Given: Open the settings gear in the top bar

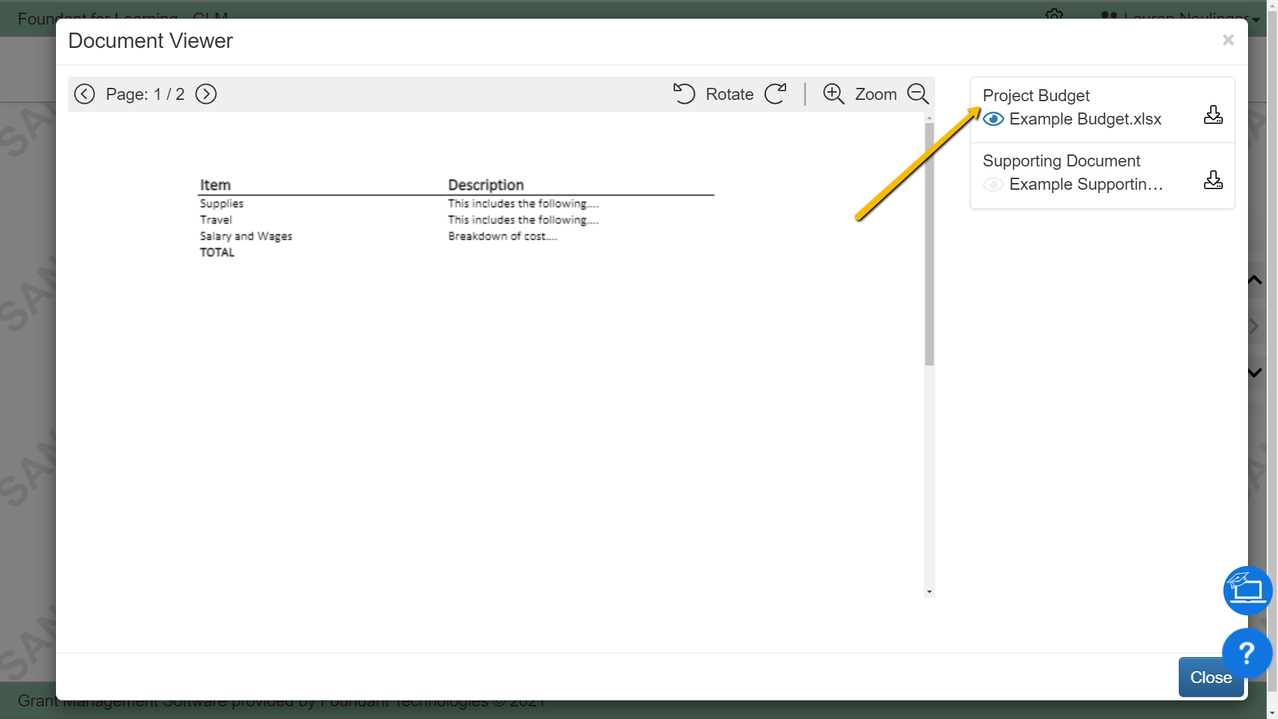Looking at the screenshot, I should [x=1055, y=15].
